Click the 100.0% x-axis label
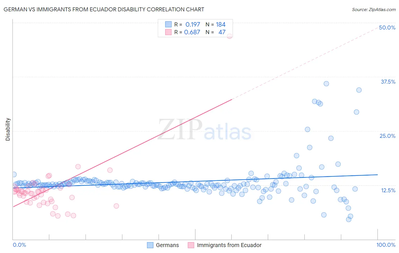Screen dimensions: 399x253 (x=386, y=245)
